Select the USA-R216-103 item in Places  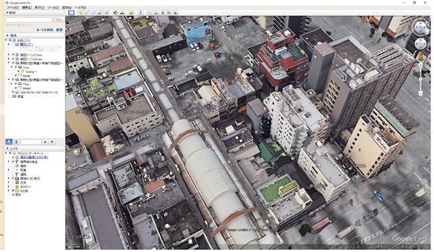click(39, 92)
